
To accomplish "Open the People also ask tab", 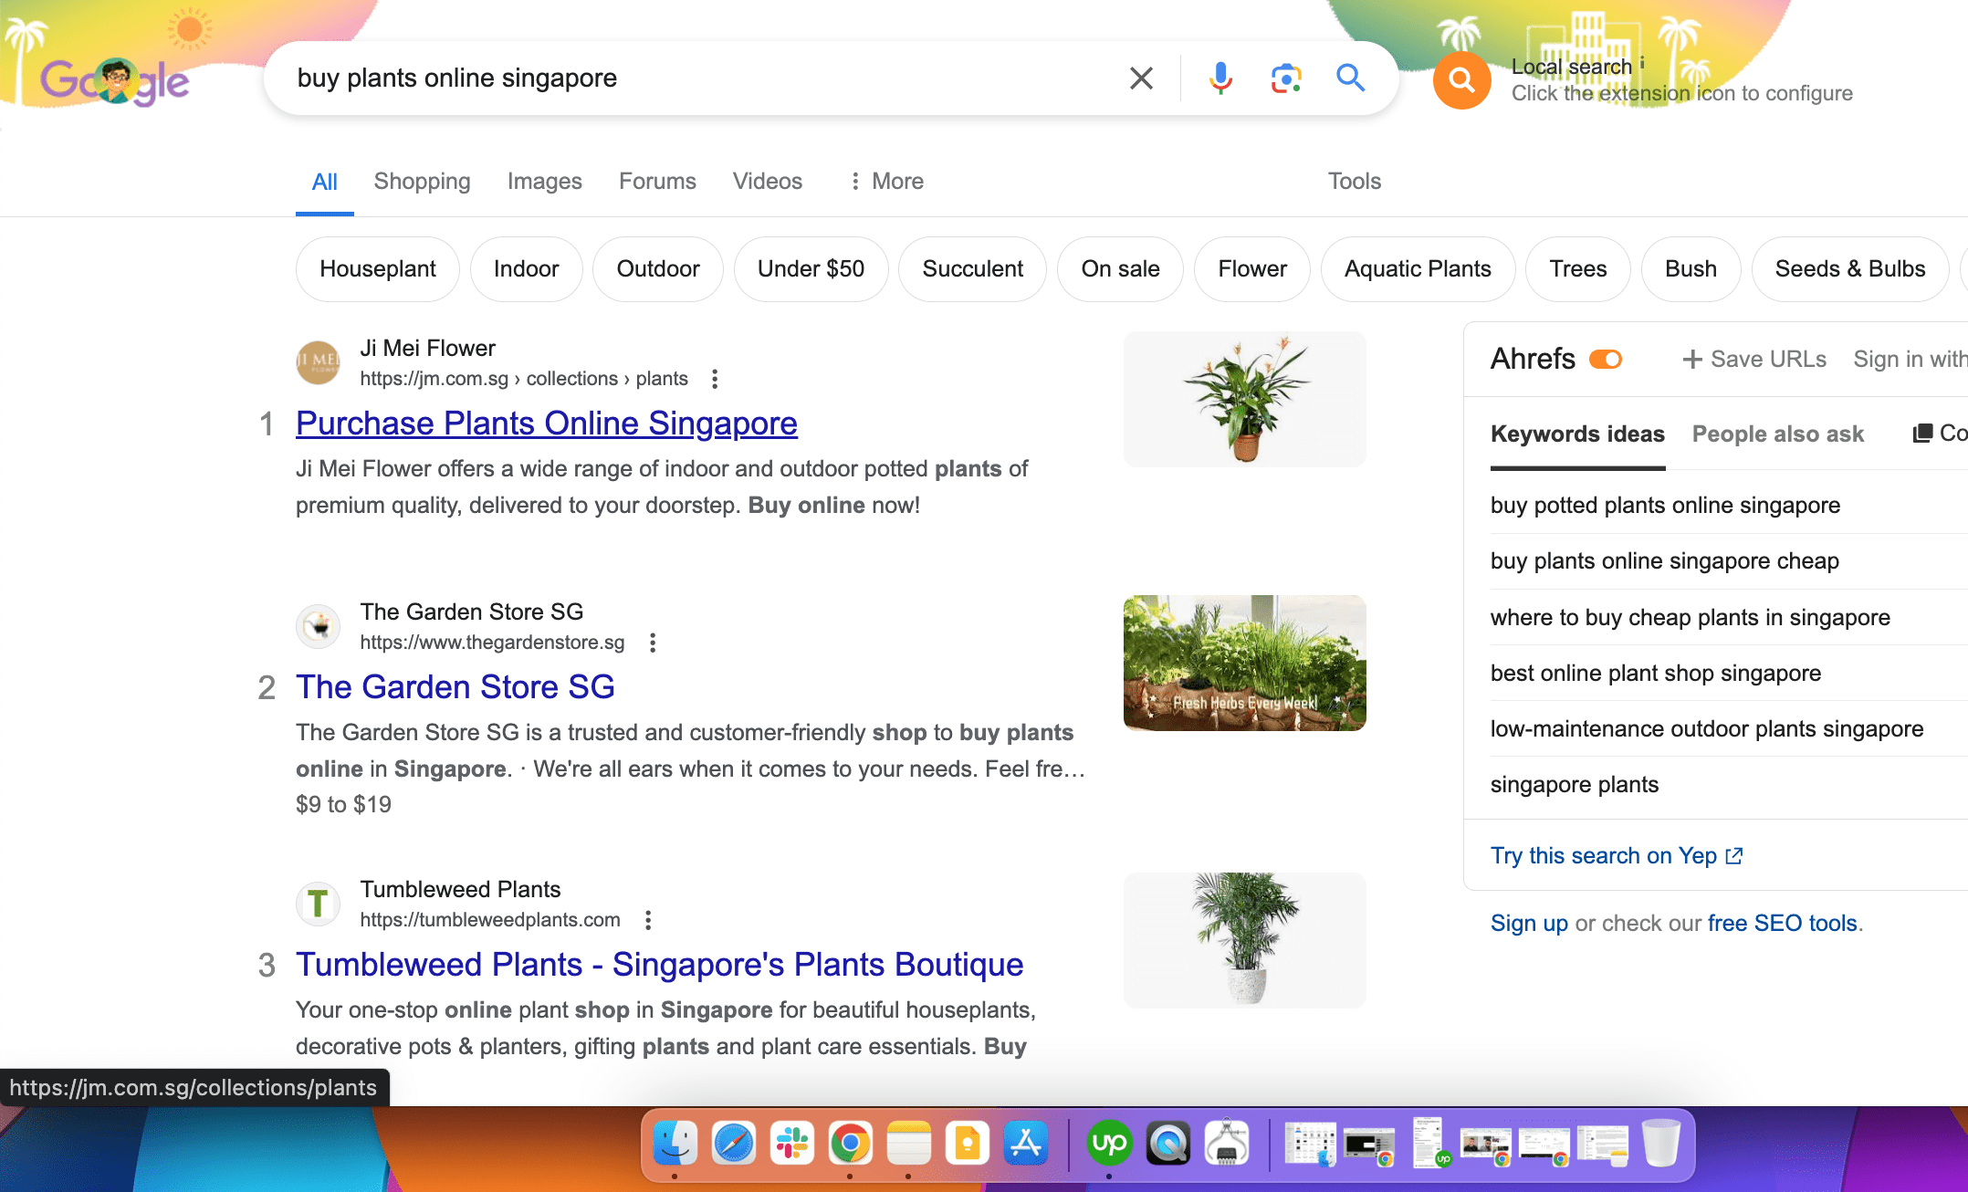I will pos(1777,434).
